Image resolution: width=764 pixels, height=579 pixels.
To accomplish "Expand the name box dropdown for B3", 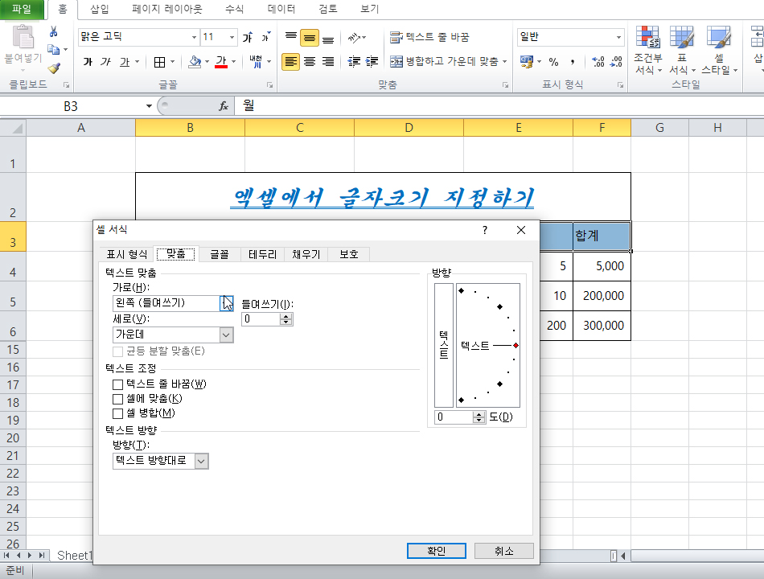I will click(x=149, y=106).
